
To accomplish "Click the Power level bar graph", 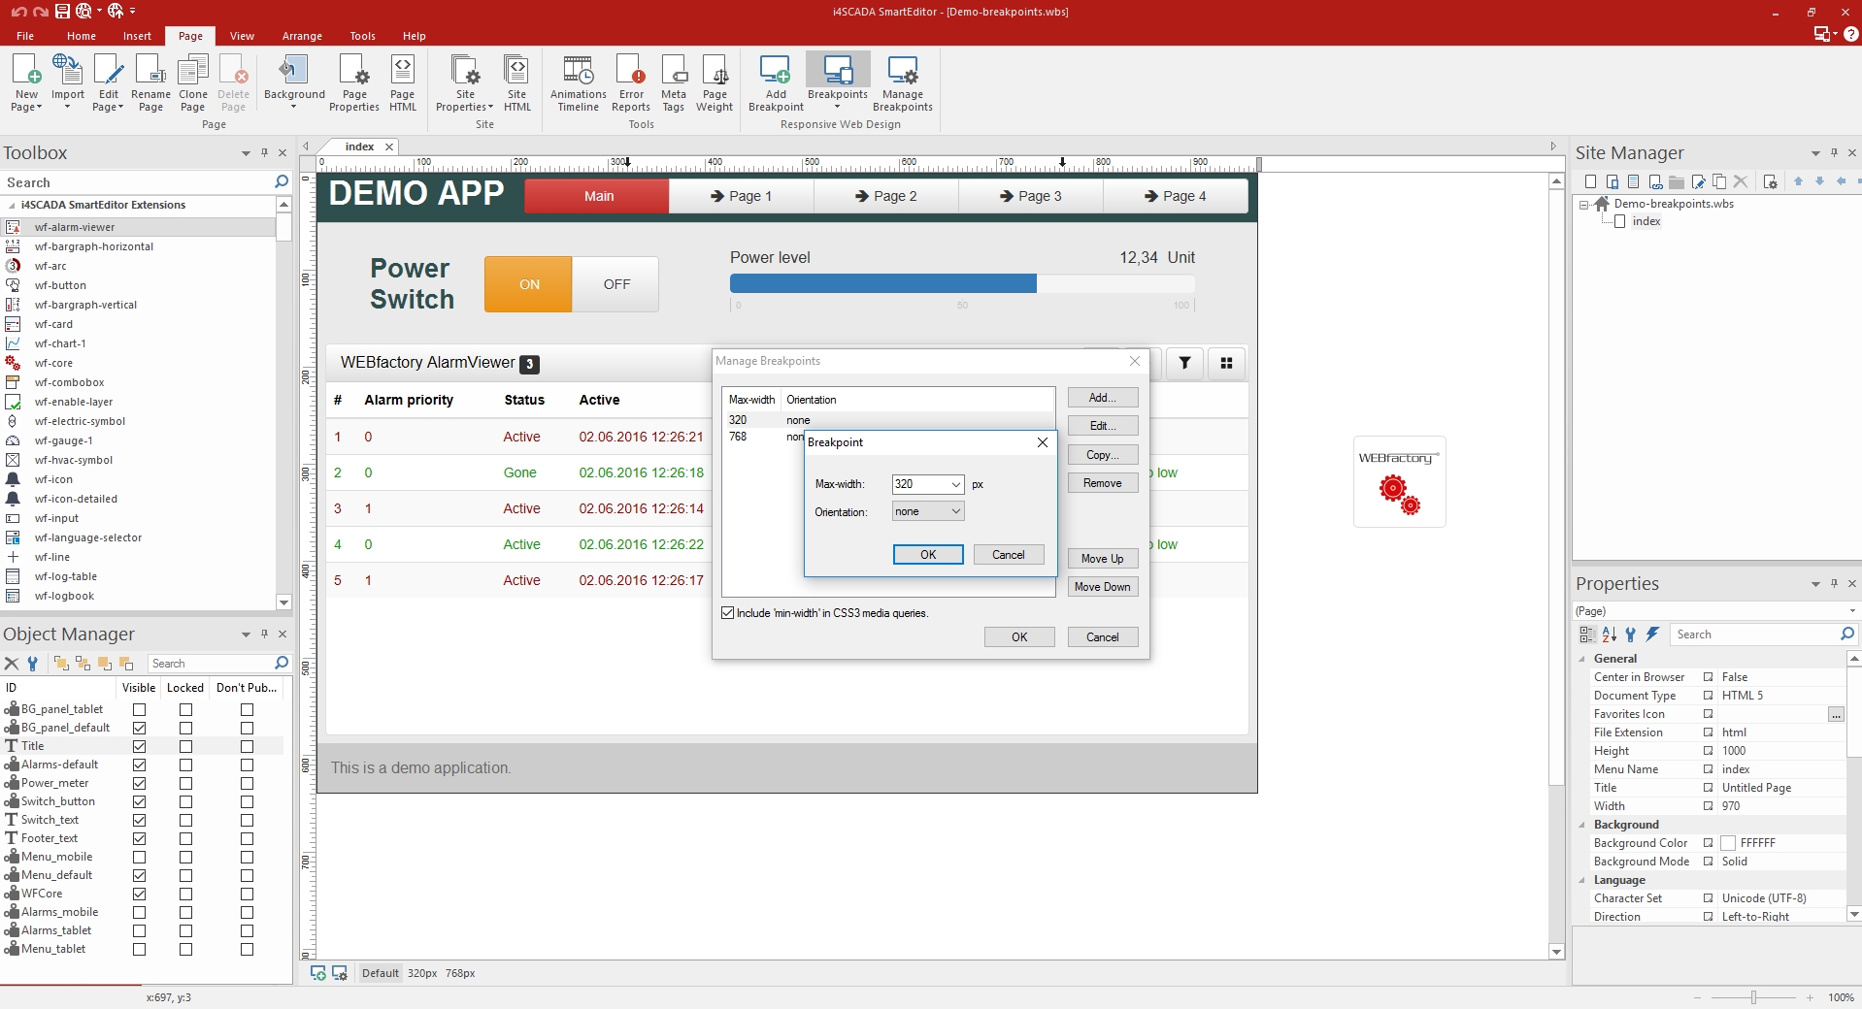I will pos(962,283).
